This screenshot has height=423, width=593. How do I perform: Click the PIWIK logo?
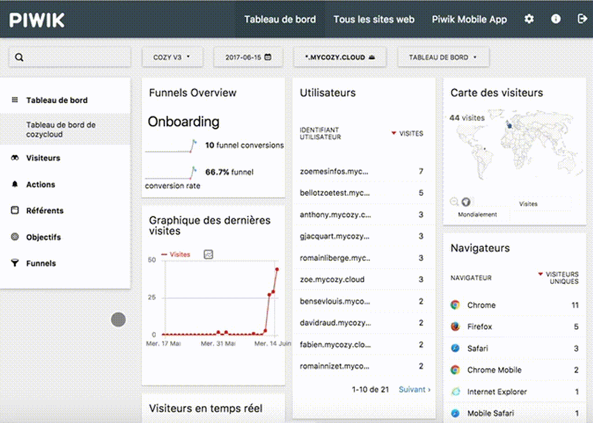click(37, 20)
